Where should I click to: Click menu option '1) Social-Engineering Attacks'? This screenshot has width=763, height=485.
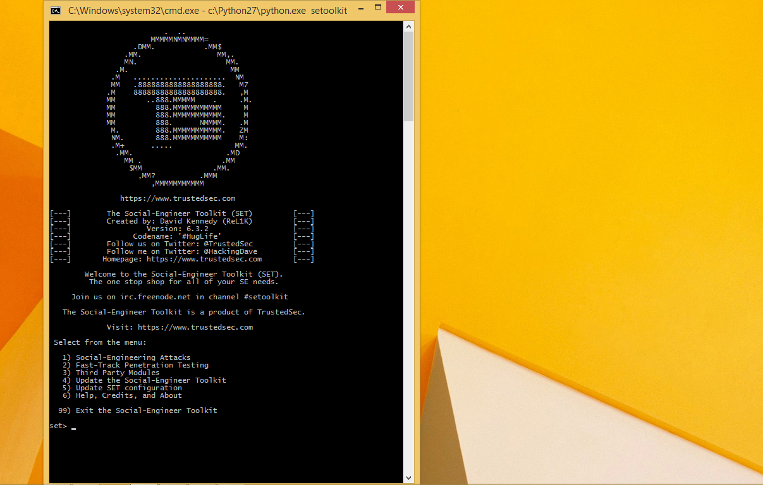coord(126,357)
